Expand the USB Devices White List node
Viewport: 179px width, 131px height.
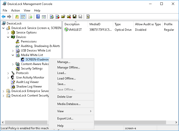(x=13, y=50)
